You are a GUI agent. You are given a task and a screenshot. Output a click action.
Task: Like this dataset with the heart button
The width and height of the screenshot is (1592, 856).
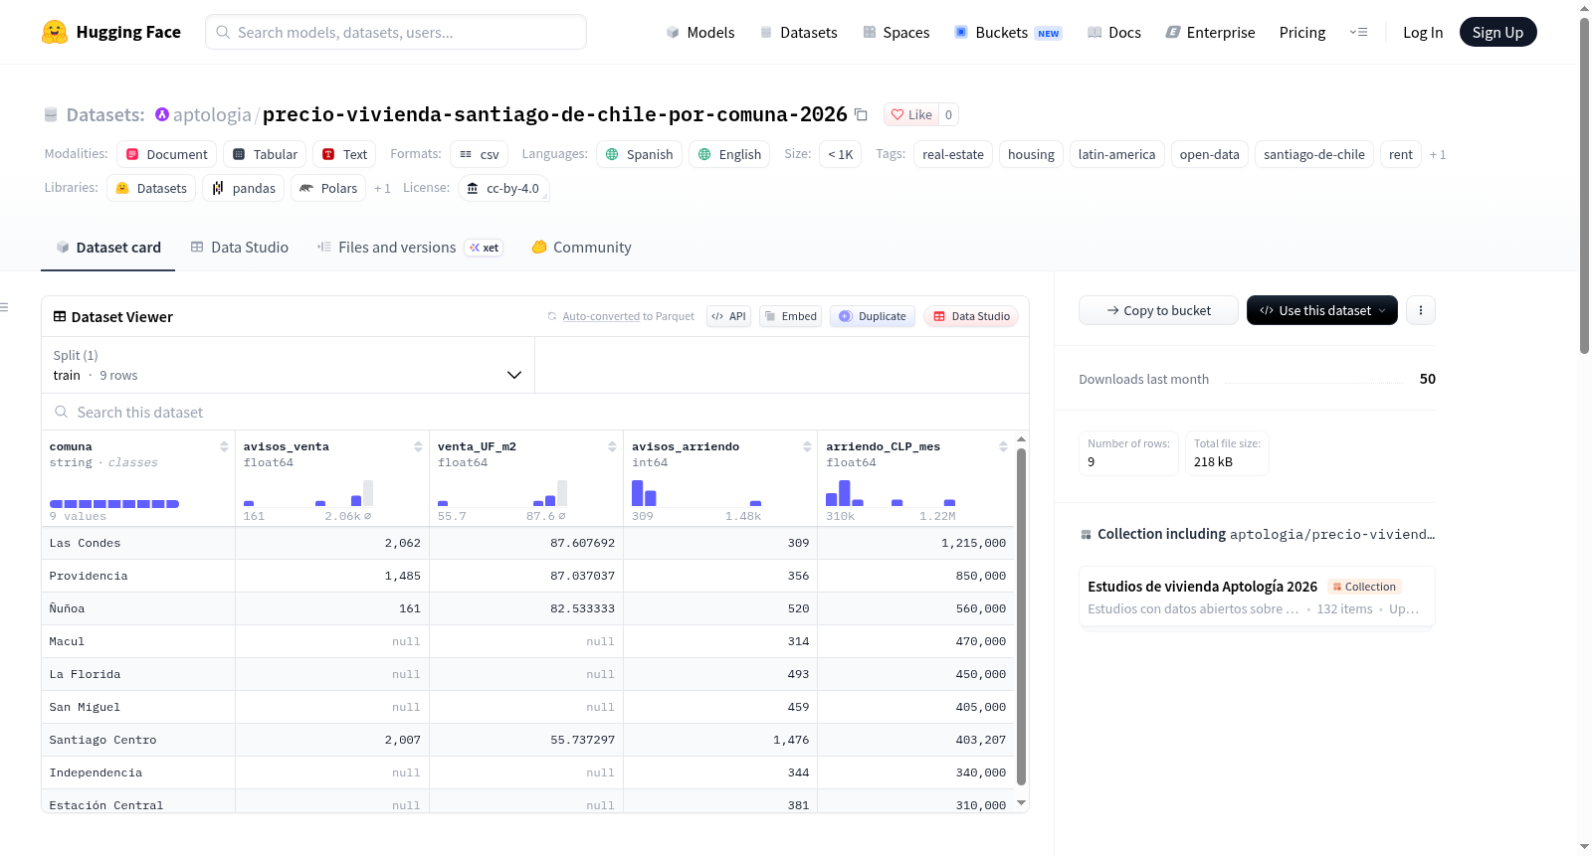pos(911,114)
